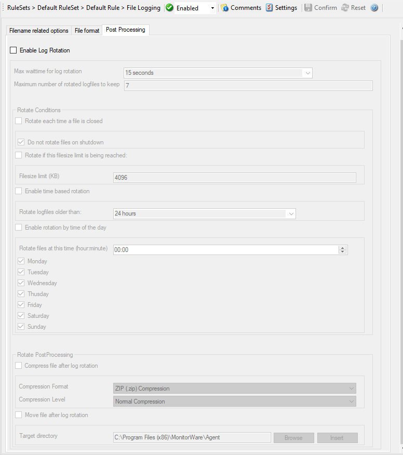Enable Log Rotation checkbox
This screenshot has width=403, height=455.
pyautogui.click(x=14, y=50)
